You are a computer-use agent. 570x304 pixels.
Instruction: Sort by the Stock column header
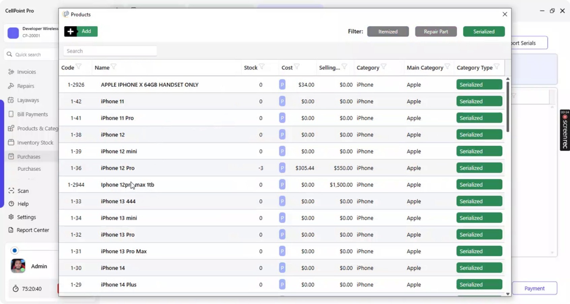click(x=251, y=68)
